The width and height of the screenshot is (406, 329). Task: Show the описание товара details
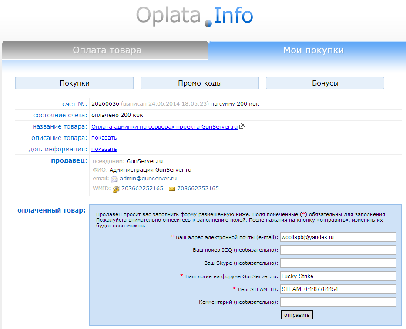tap(104, 138)
